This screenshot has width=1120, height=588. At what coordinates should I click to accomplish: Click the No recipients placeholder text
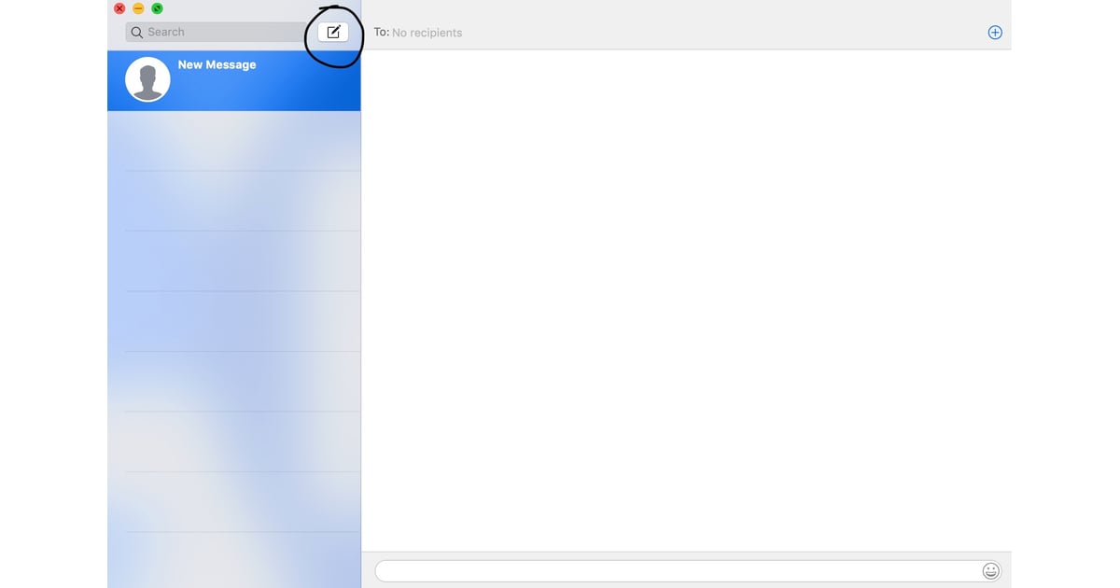[427, 33]
